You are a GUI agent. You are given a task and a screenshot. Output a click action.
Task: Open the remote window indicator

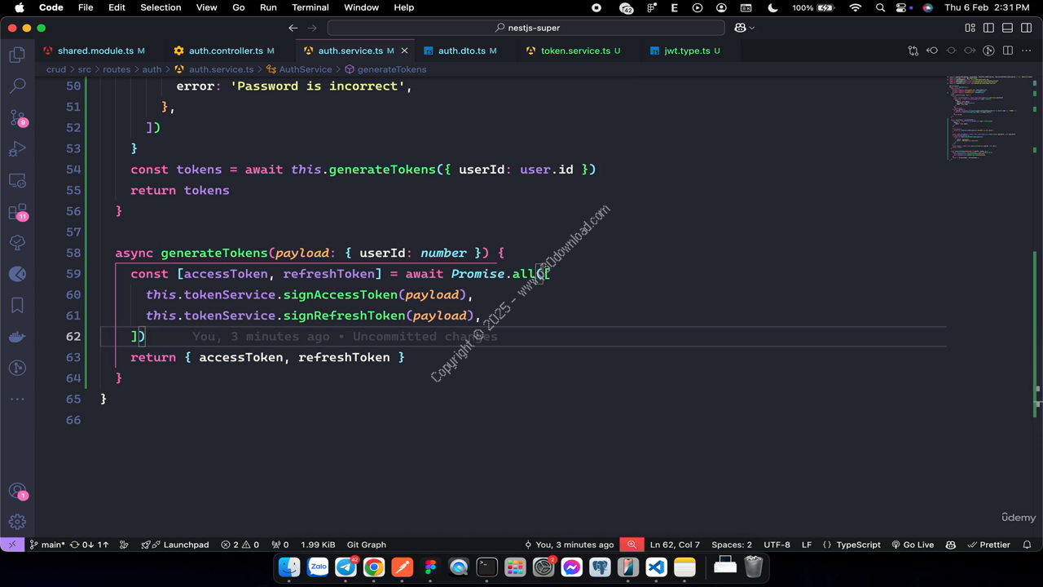11,545
